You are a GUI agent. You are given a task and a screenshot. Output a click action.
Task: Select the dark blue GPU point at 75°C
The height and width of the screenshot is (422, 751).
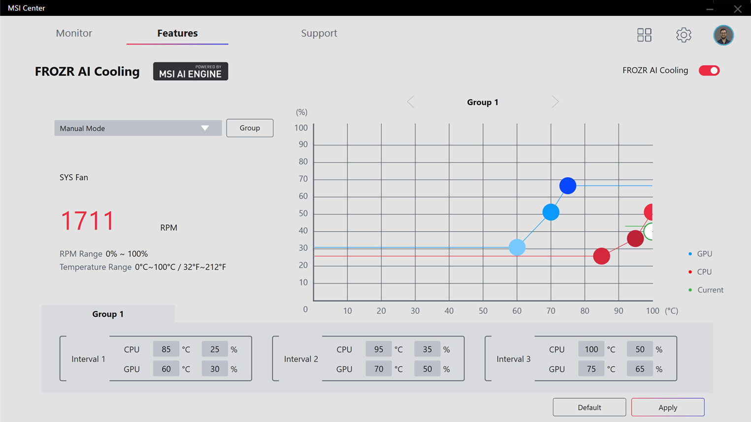click(568, 186)
